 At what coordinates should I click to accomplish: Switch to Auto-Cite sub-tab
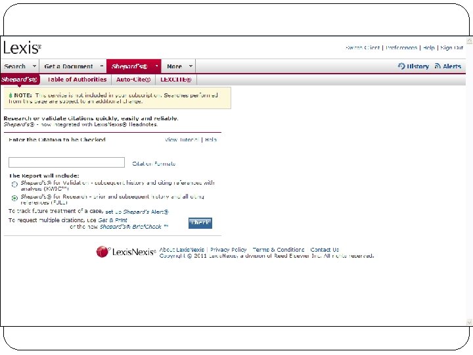click(x=133, y=80)
